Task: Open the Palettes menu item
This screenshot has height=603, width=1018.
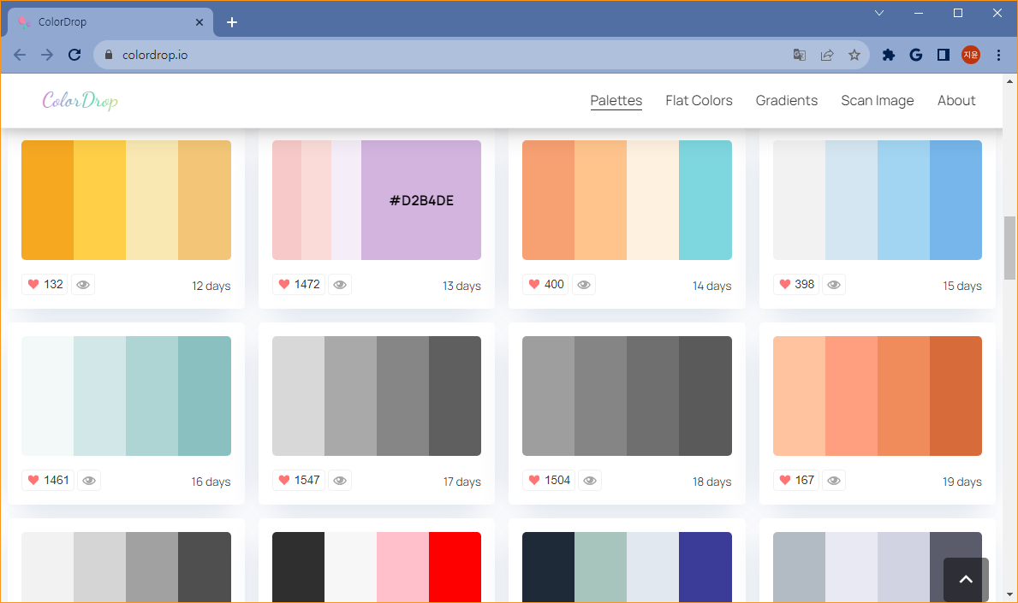Action: (616, 101)
